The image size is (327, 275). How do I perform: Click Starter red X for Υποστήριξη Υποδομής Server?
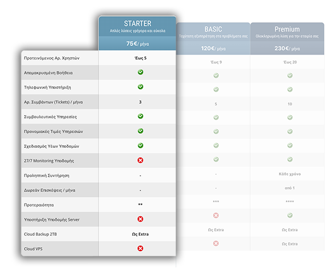pyautogui.click(x=140, y=219)
